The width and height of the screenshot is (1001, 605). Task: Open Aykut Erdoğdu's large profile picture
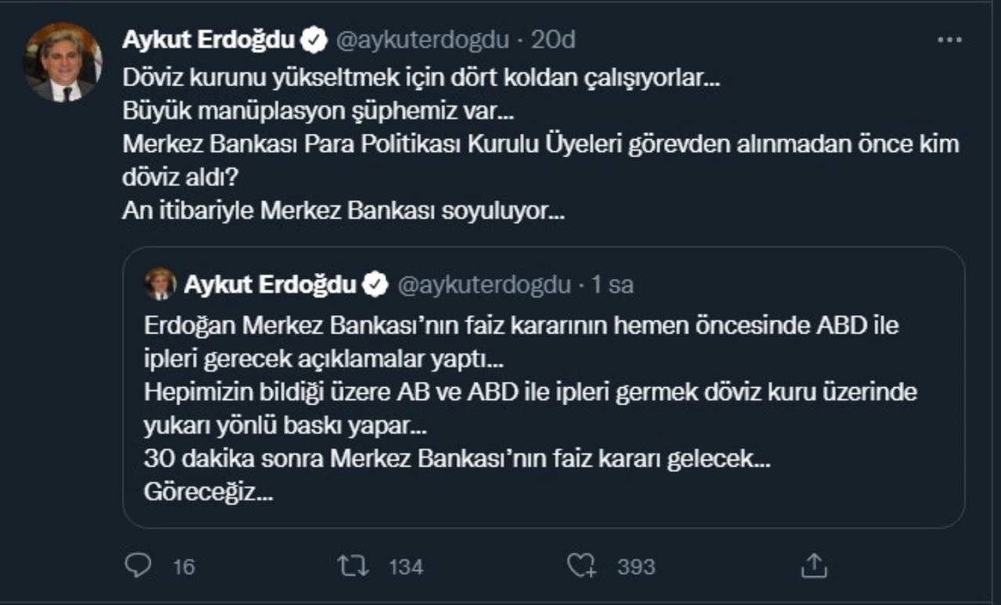click(63, 63)
